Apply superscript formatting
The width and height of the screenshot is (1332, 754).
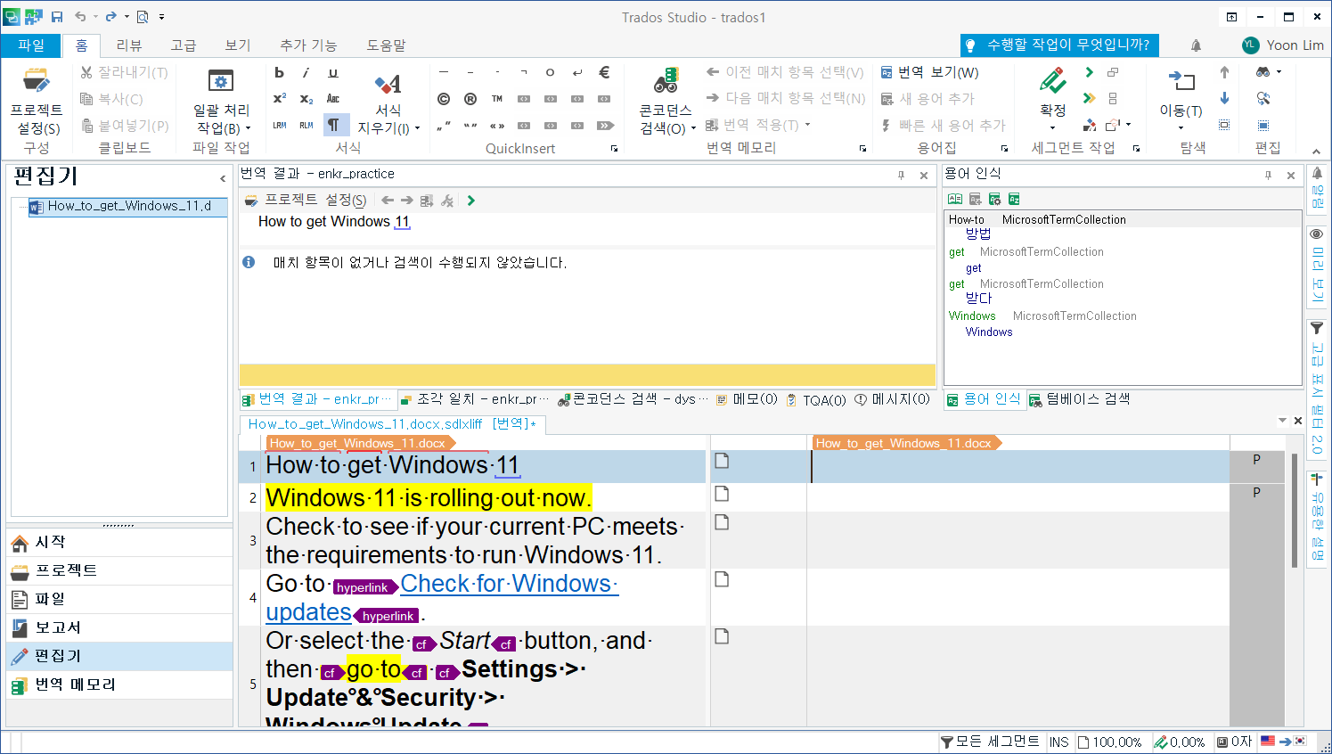pos(279,98)
